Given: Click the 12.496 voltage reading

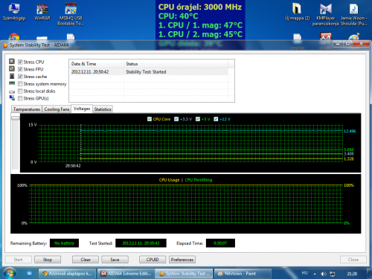Looking at the screenshot, I should tap(350, 131).
